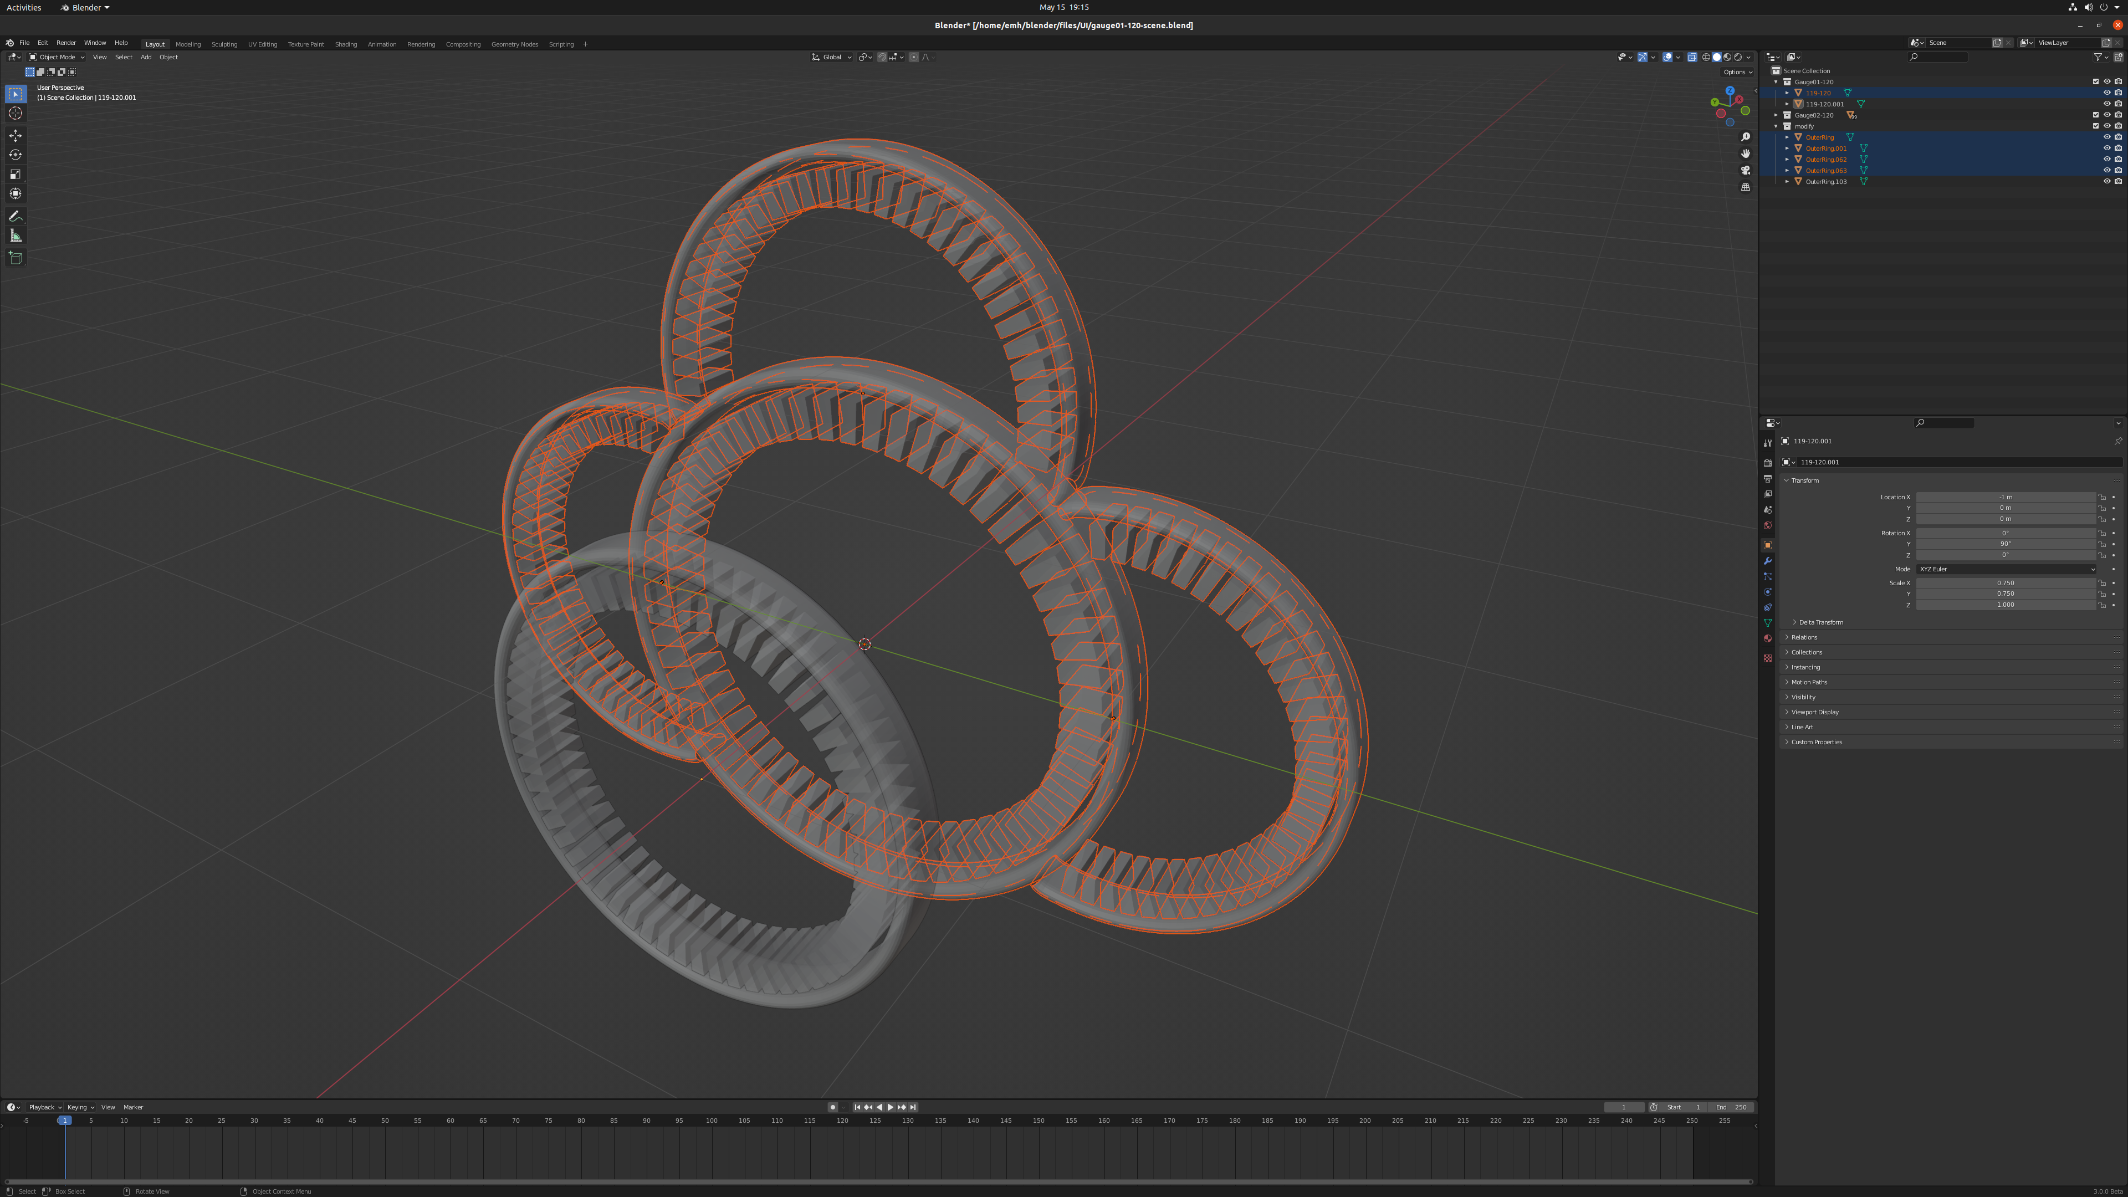Open the Particles properties tab
The height and width of the screenshot is (1197, 2128).
coord(1768,576)
